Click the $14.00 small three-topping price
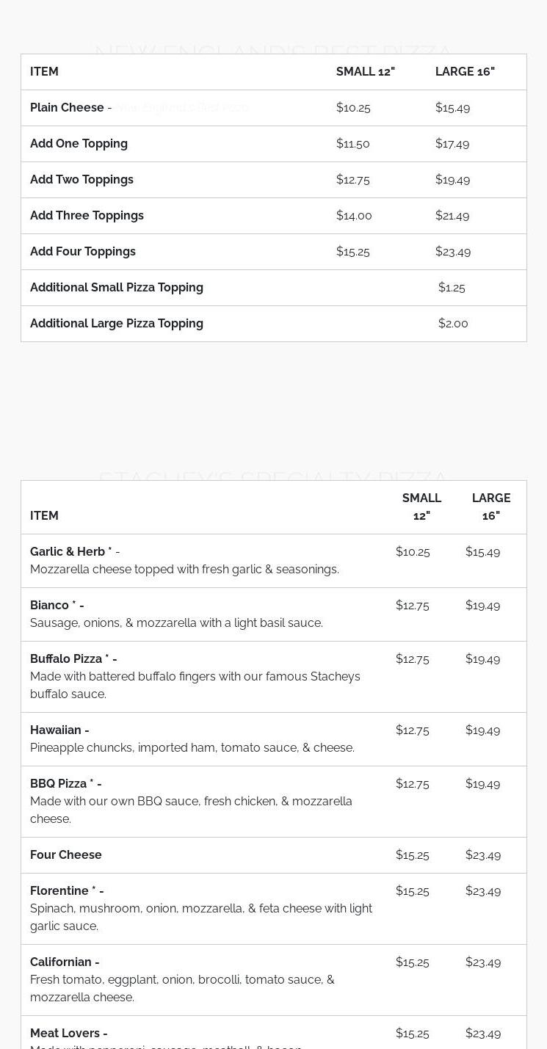 coord(354,216)
